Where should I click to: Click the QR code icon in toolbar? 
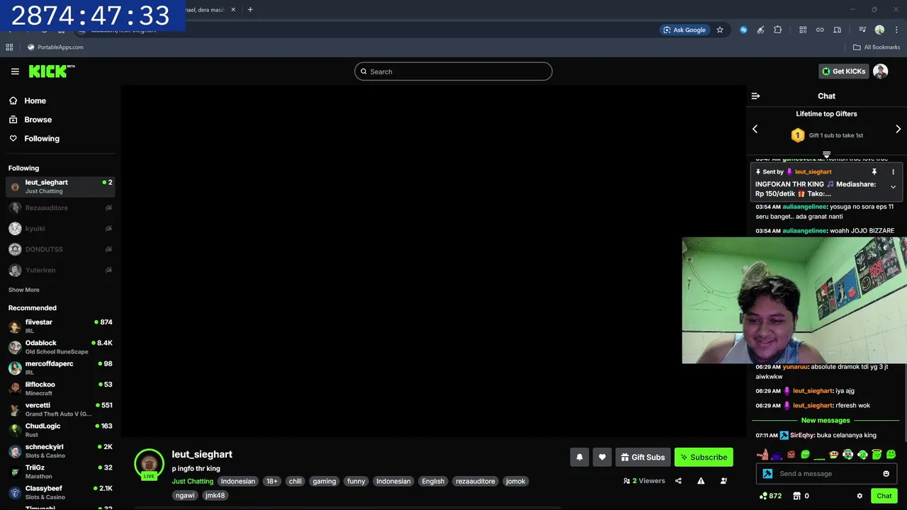tap(803, 30)
